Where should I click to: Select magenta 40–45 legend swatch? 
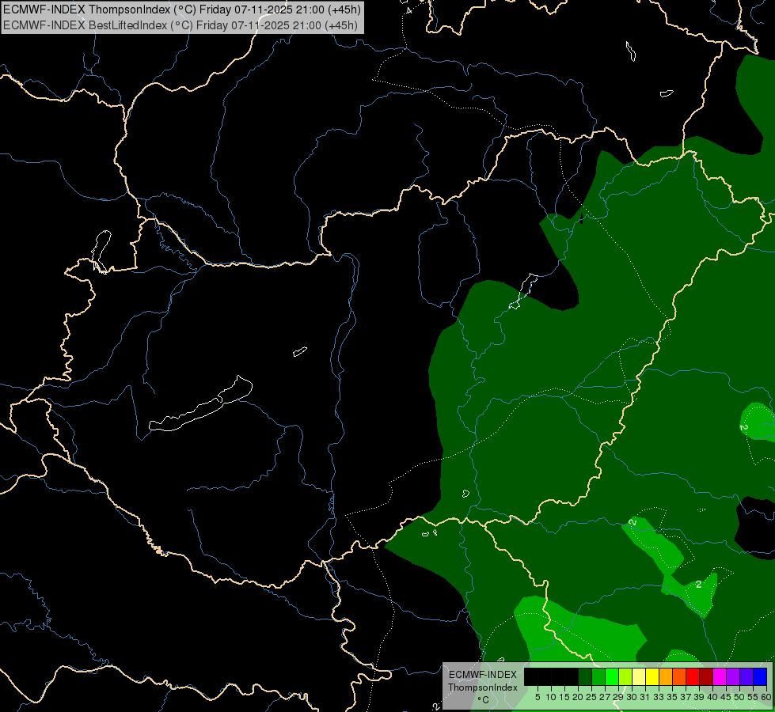[720, 676]
